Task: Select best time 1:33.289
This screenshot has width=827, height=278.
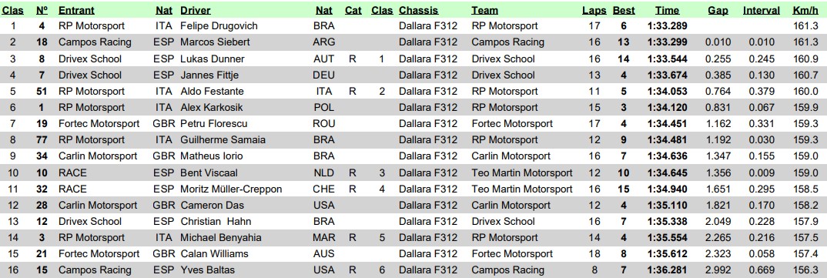Action: (x=667, y=26)
